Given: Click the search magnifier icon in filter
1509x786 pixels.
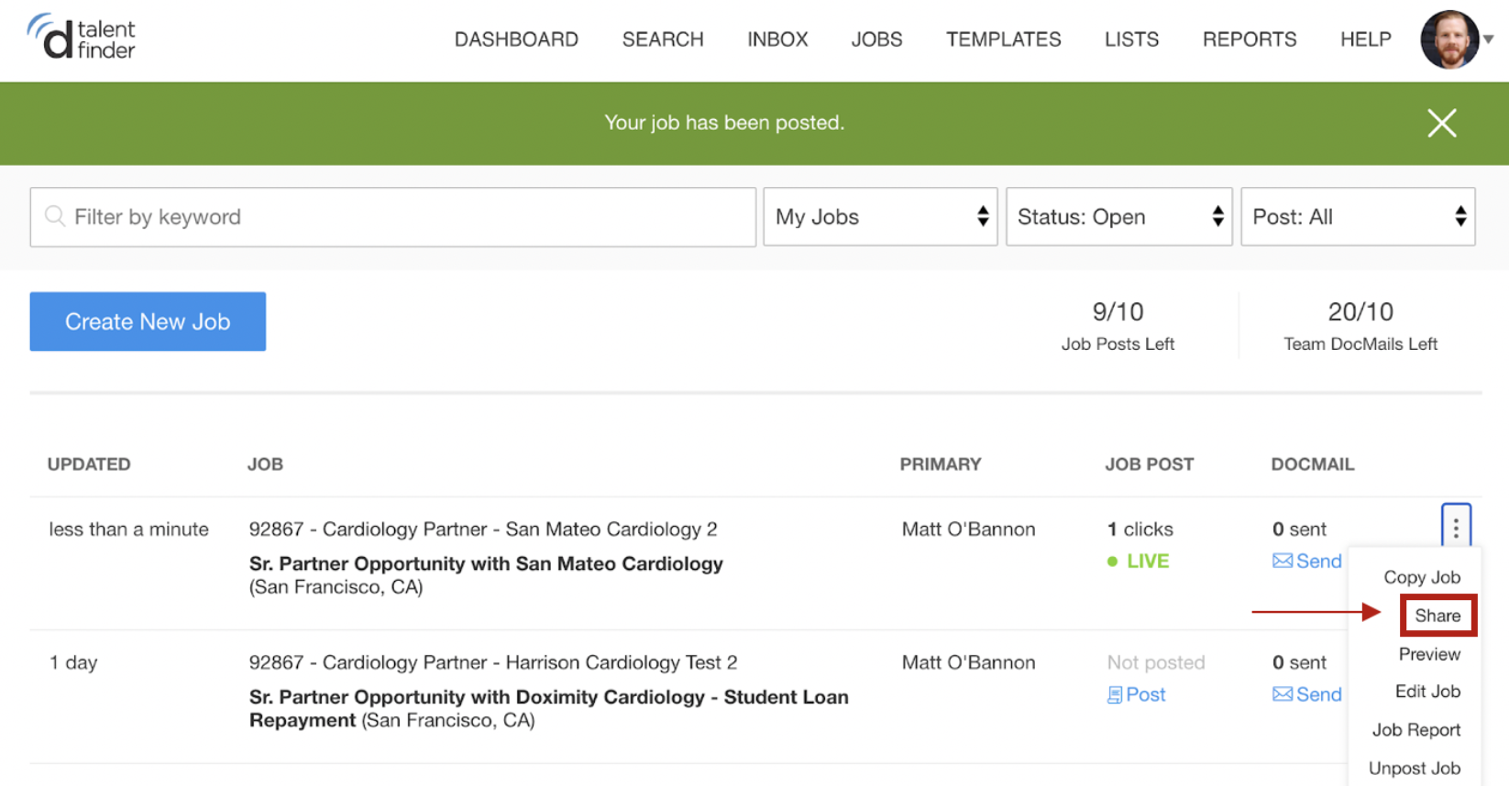Looking at the screenshot, I should [55, 216].
